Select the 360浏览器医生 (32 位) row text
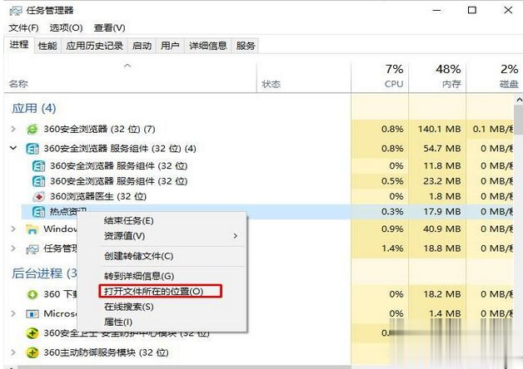Screen dimensions: 523x369 98,197
